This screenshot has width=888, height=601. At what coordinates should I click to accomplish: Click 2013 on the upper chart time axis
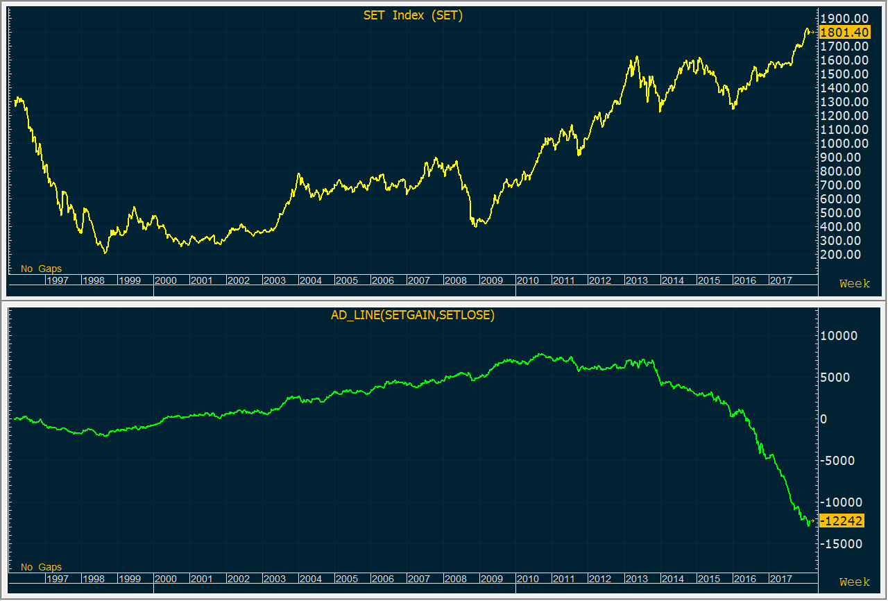636,280
